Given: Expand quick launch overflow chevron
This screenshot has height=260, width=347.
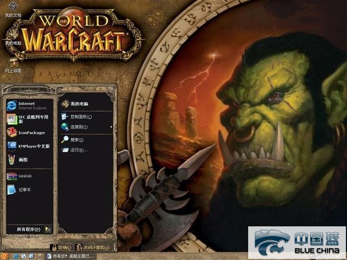Looking at the screenshot, I should click(40, 255).
